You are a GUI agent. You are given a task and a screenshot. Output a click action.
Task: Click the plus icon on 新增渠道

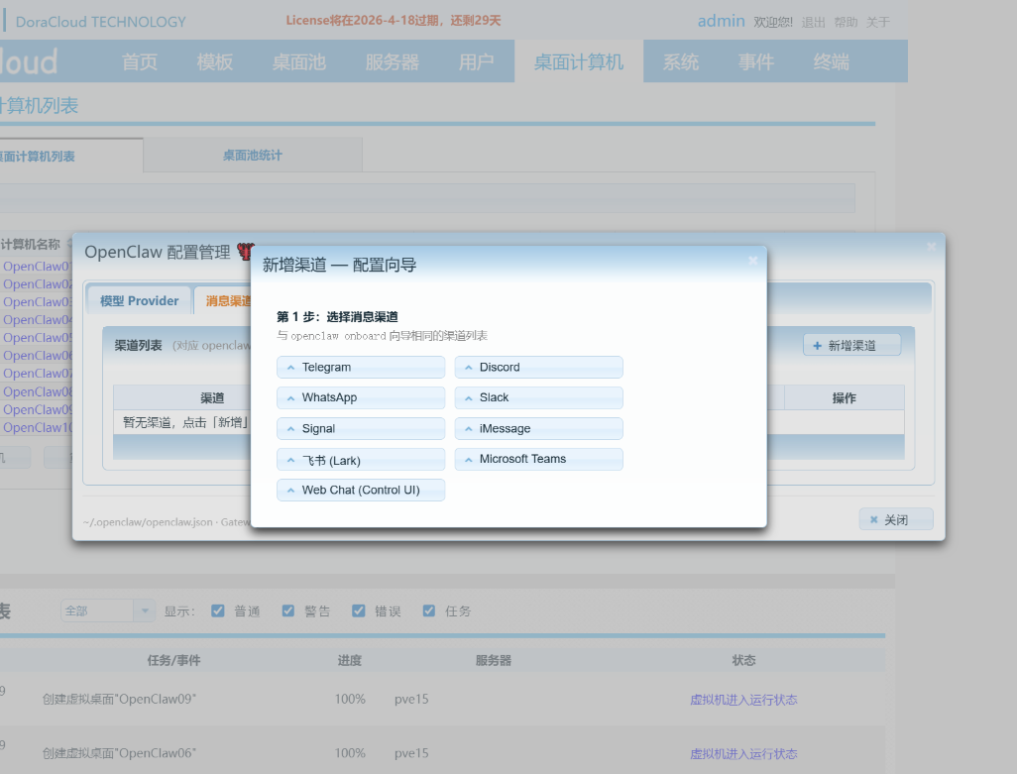(x=817, y=346)
